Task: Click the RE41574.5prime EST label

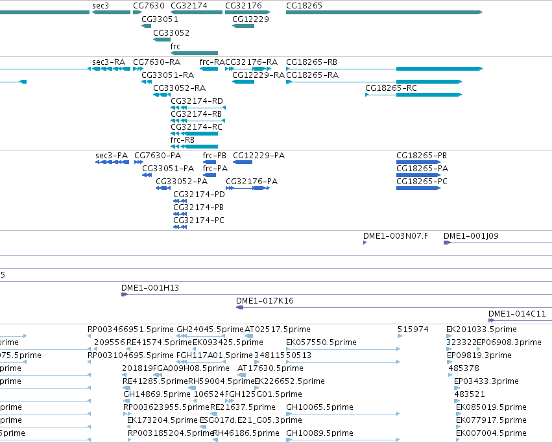Action: pyautogui.click(x=159, y=342)
